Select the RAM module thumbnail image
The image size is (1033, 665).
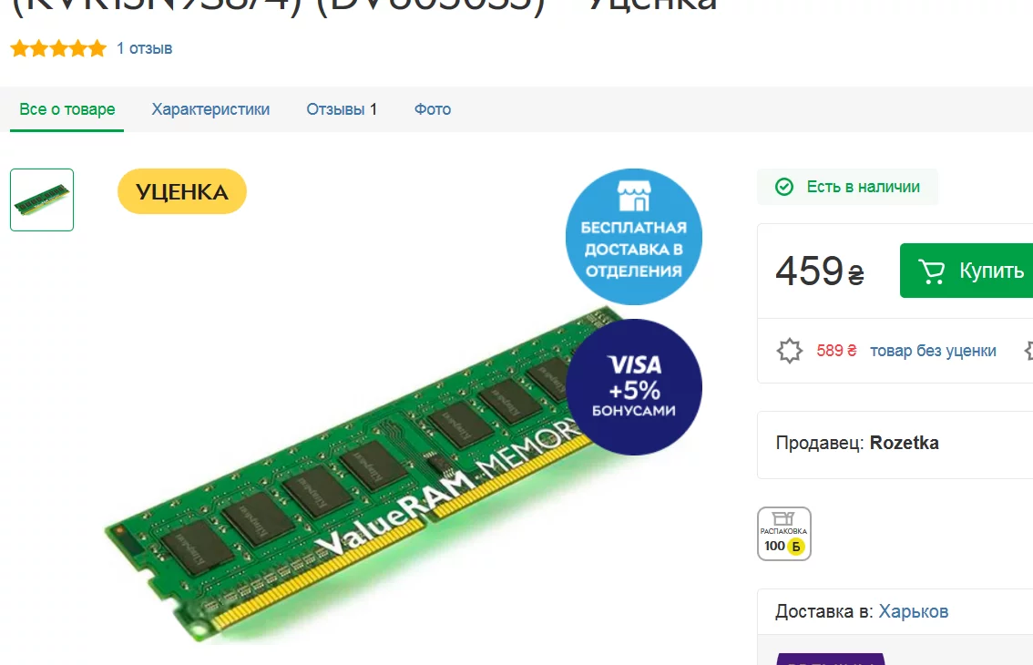tap(42, 199)
